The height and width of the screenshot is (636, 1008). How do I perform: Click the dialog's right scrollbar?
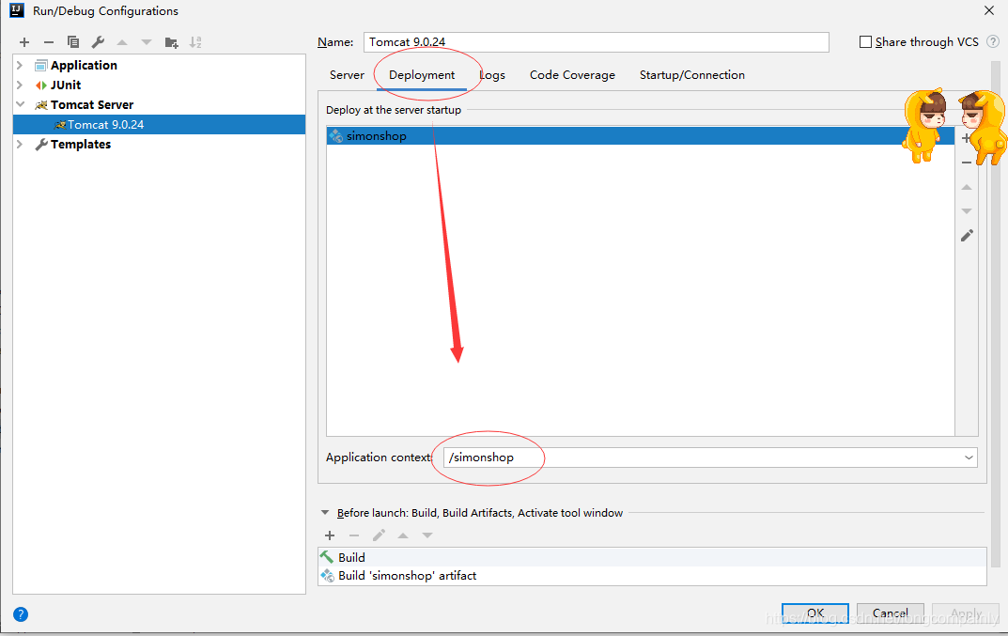click(x=997, y=315)
